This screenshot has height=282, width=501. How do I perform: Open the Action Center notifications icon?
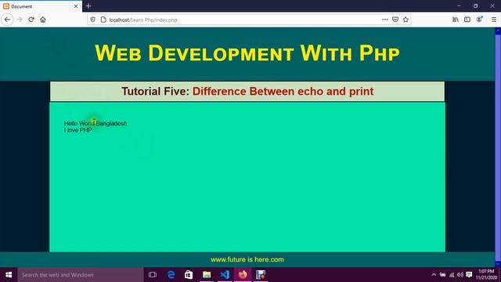[x=469, y=275]
